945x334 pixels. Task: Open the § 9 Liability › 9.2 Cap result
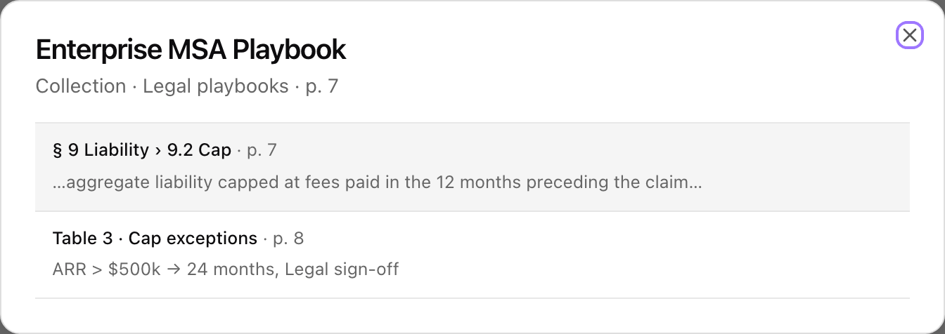[x=472, y=167]
